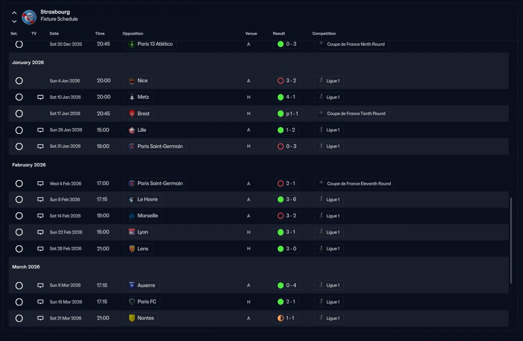Viewport: 523px width, 341px height.
Task: Click the Nantes club badge icon
Action: click(132, 318)
